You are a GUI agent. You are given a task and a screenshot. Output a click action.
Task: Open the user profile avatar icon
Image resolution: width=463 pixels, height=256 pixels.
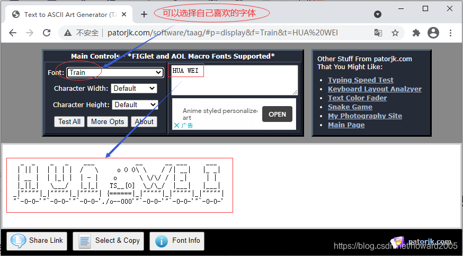tap(433, 33)
